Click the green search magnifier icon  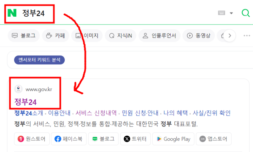pos(246,13)
